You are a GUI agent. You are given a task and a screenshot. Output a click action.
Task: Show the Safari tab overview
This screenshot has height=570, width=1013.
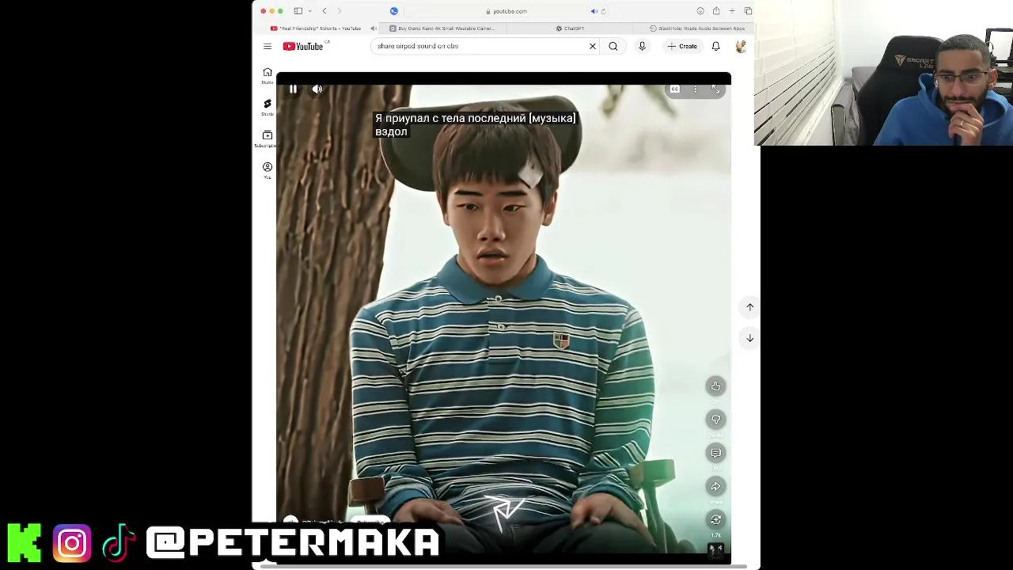click(748, 11)
